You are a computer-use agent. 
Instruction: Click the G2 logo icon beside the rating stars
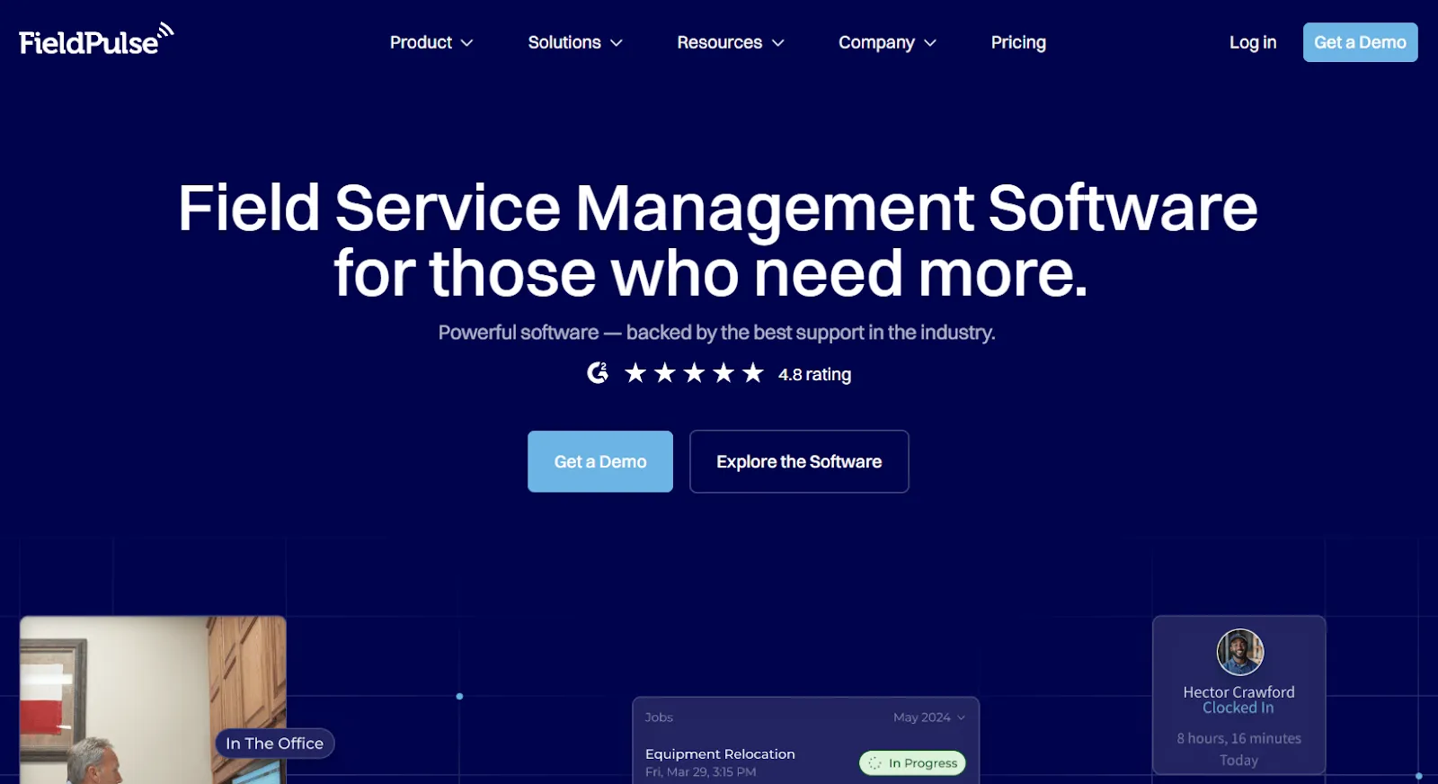click(x=598, y=373)
